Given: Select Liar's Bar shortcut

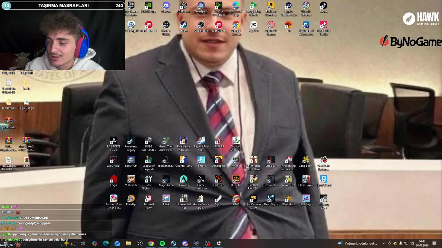Looking at the screenshot, I should pos(271,162).
